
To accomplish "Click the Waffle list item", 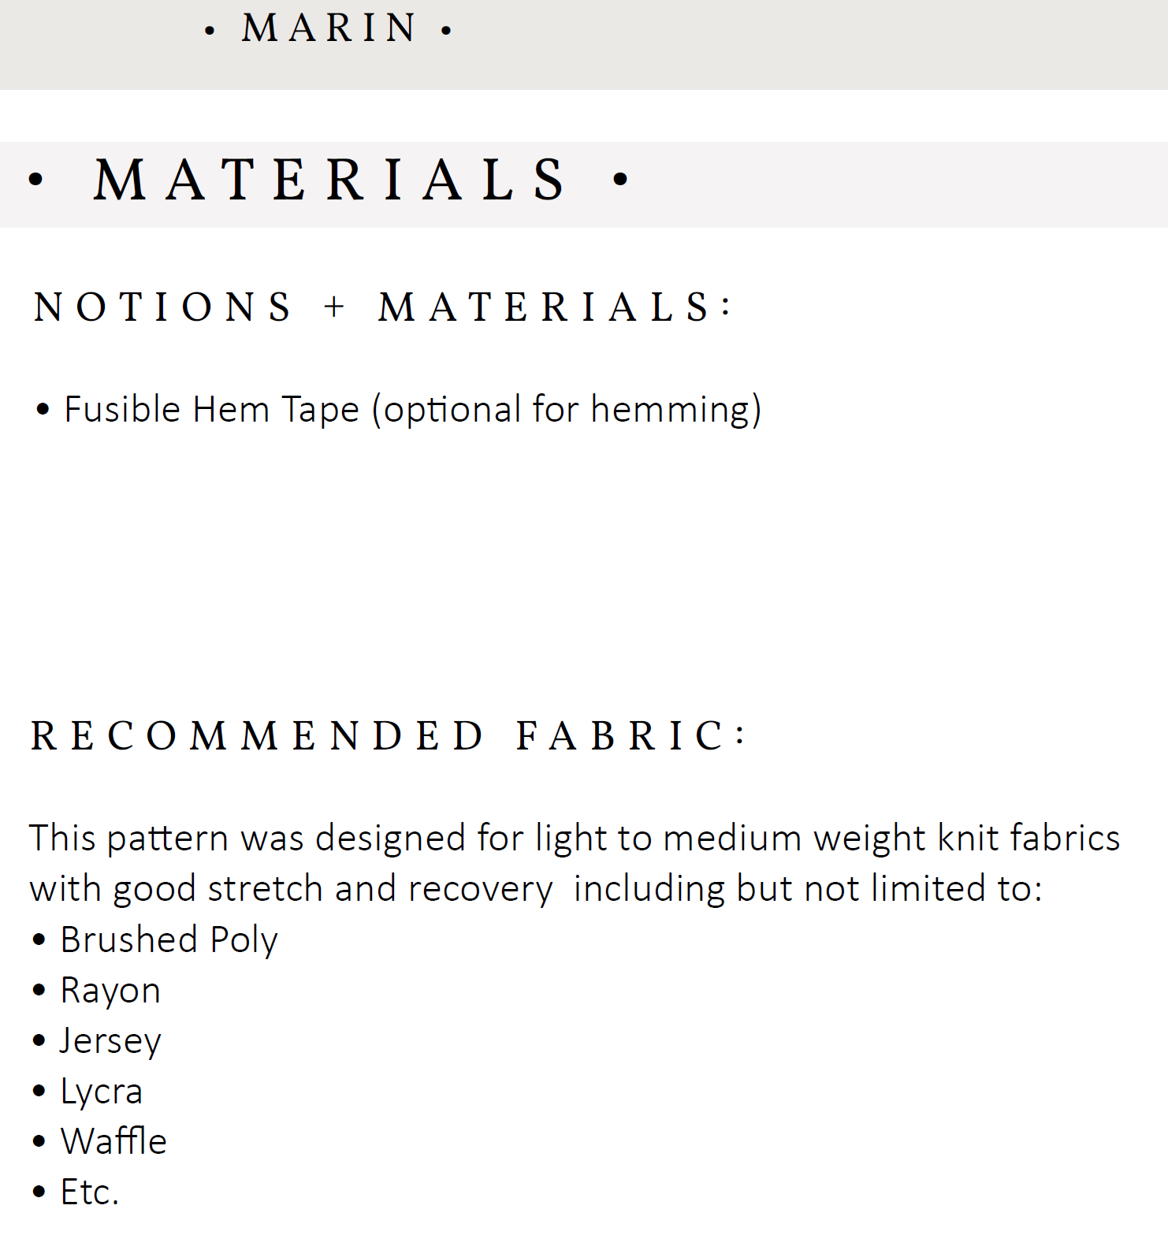I will pyautogui.click(x=113, y=1142).
